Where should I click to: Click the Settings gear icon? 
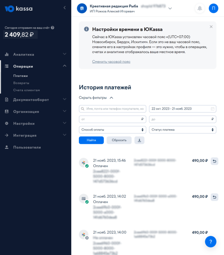pos(7,123)
